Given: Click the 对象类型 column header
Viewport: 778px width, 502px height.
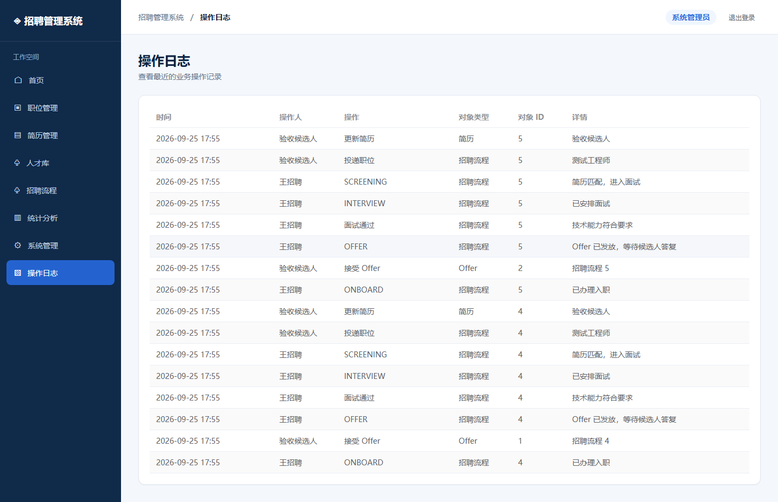Looking at the screenshot, I should coord(474,117).
